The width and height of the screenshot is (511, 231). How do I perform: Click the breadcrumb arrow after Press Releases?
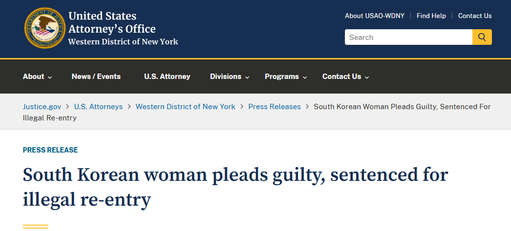(x=307, y=107)
